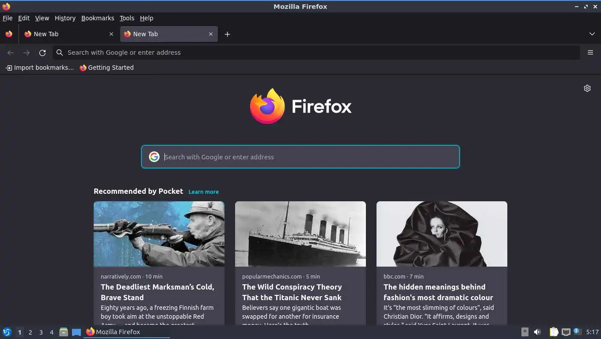Reload the current page

tap(42, 53)
